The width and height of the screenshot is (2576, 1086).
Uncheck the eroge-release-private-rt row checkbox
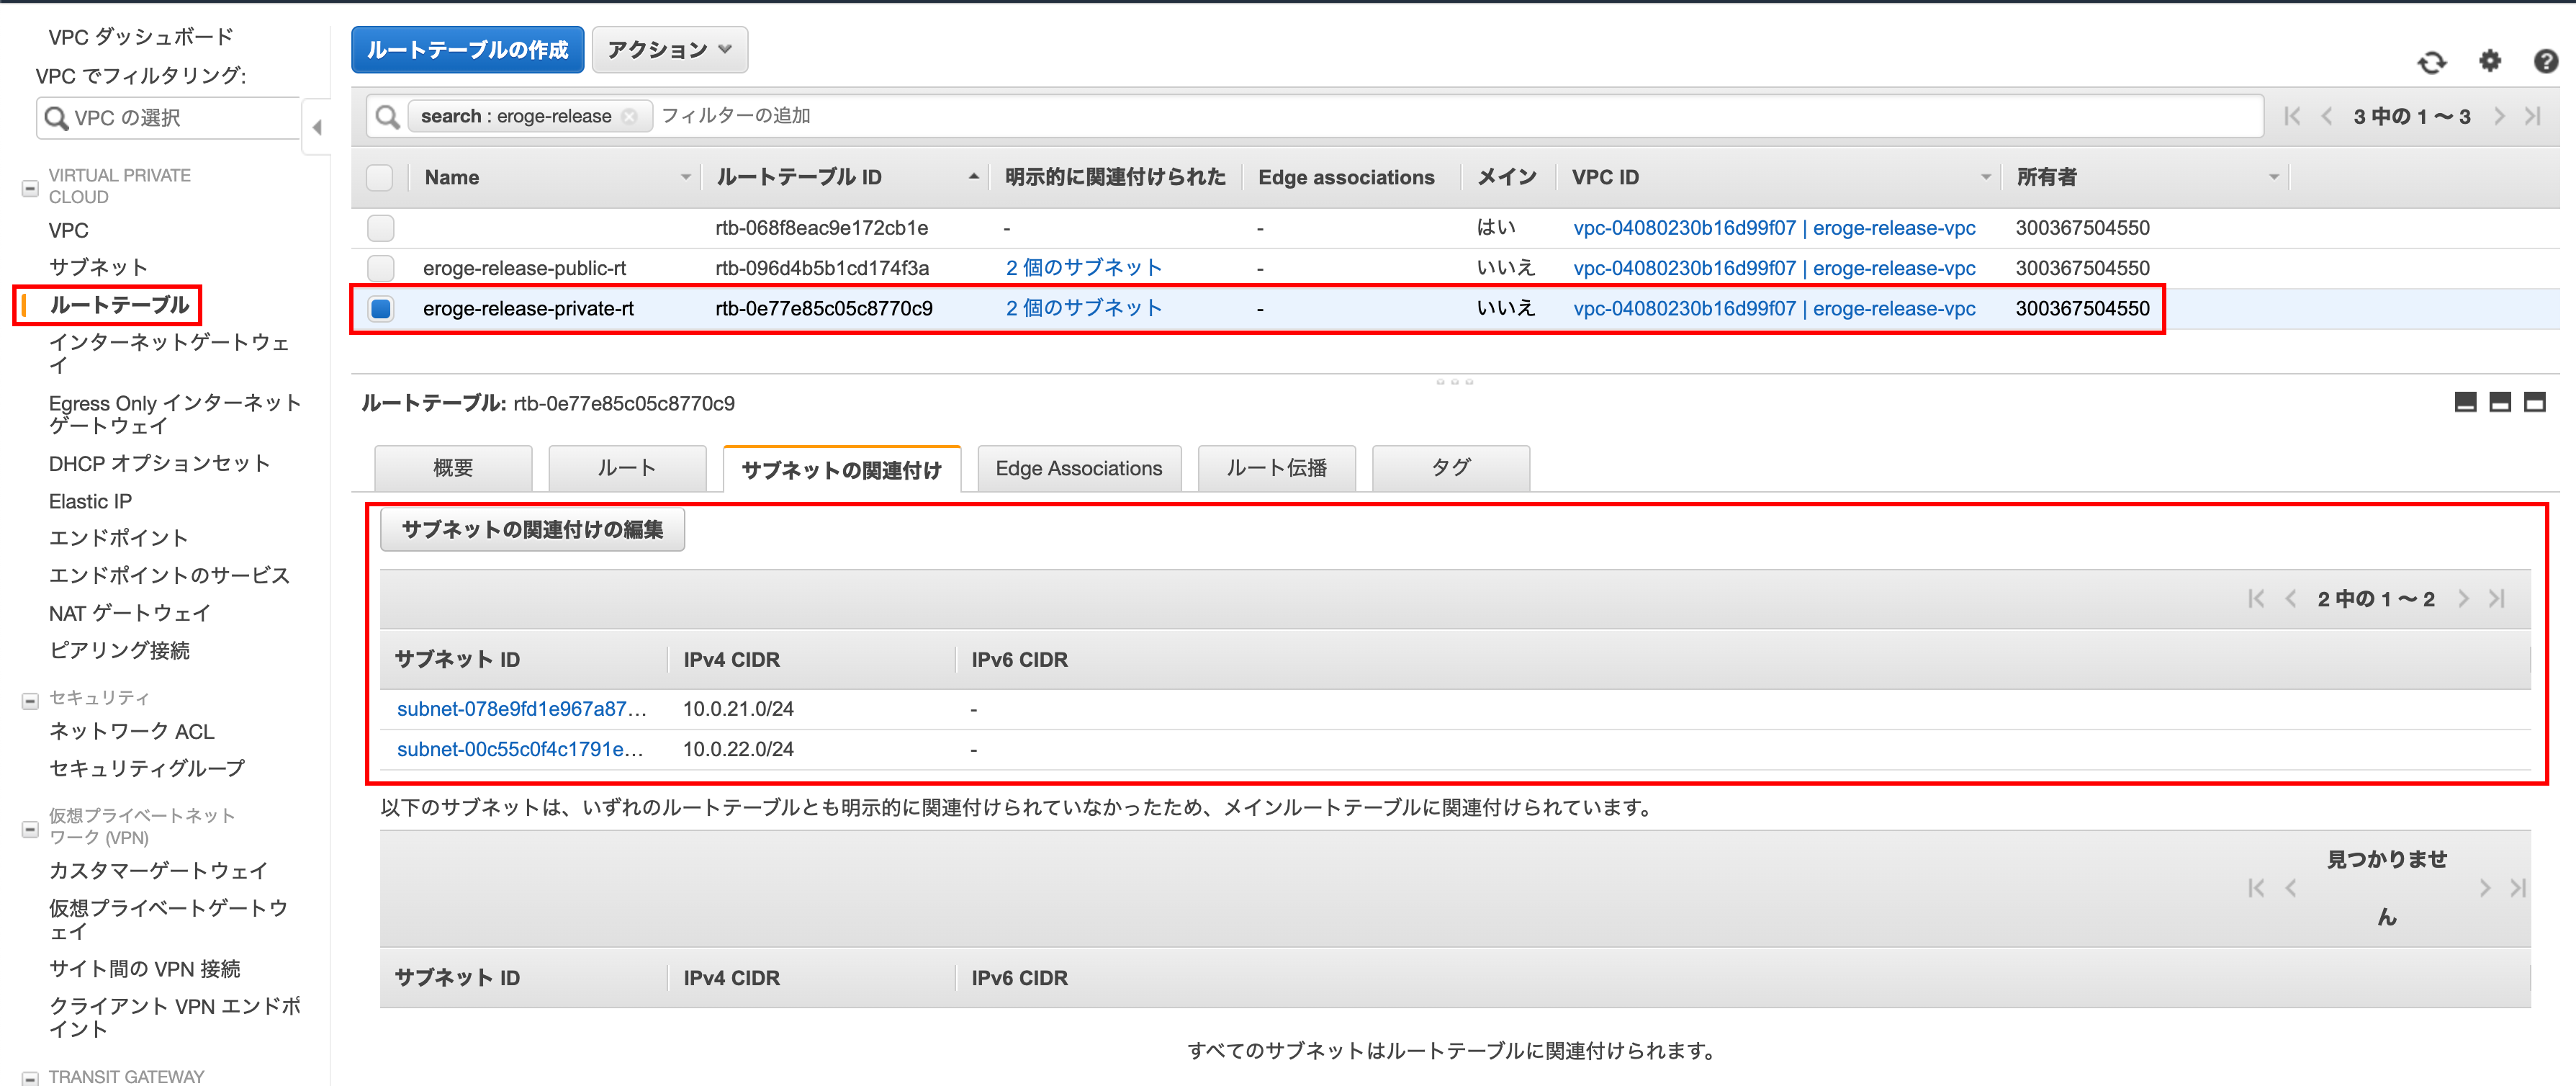point(380,308)
